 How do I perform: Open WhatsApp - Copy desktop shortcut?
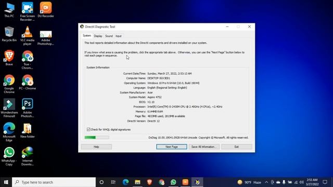[x=9, y=156]
